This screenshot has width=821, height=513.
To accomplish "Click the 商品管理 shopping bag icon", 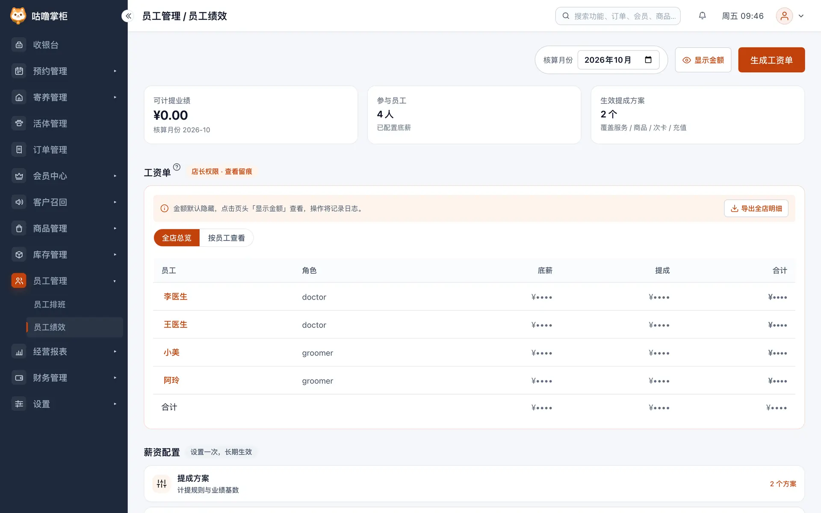I will click(19, 228).
